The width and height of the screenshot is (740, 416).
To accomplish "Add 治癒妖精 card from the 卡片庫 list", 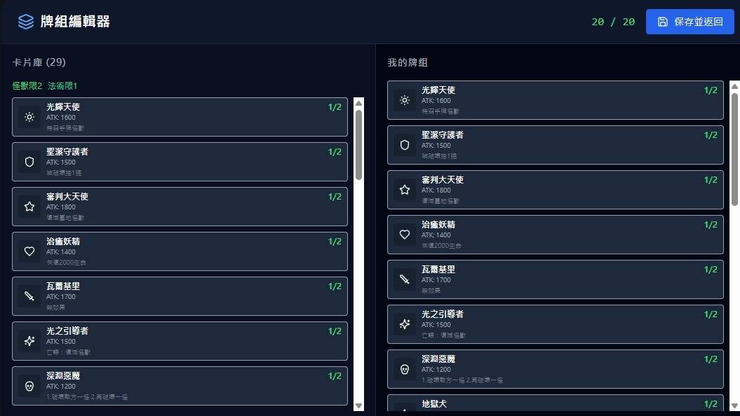I will click(180, 251).
